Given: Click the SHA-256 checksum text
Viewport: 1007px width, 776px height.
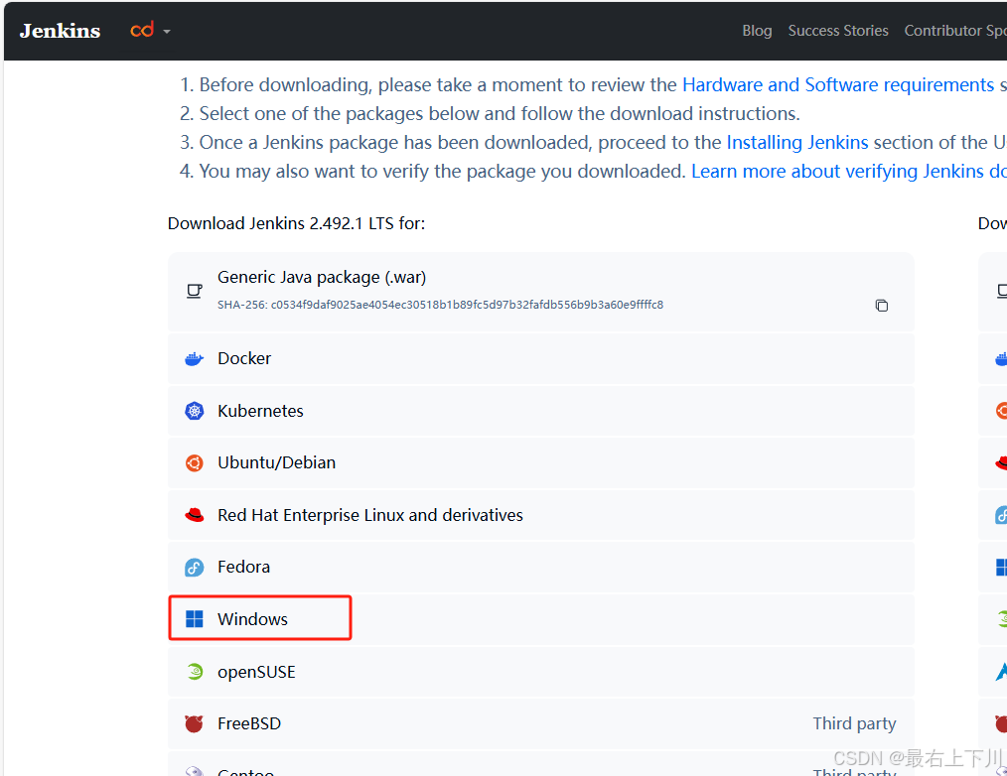Looking at the screenshot, I should tap(440, 305).
